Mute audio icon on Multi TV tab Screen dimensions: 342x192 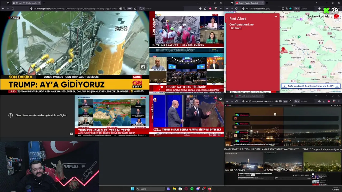(17, 3)
